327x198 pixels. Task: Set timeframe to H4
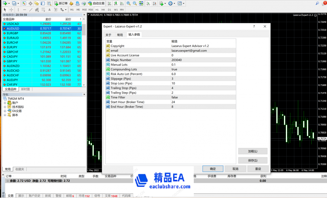pos(103,10)
